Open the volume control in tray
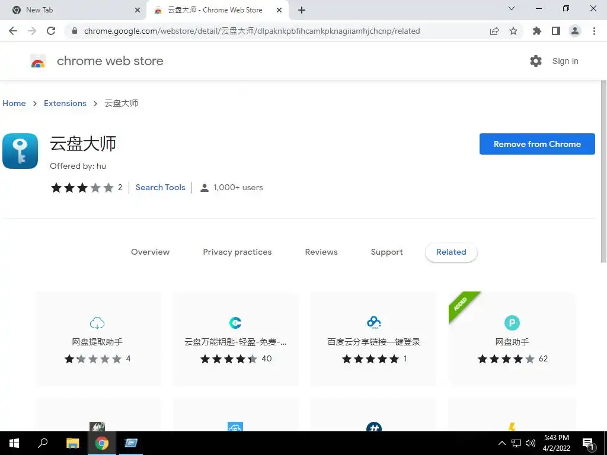 [x=531, y=443]
